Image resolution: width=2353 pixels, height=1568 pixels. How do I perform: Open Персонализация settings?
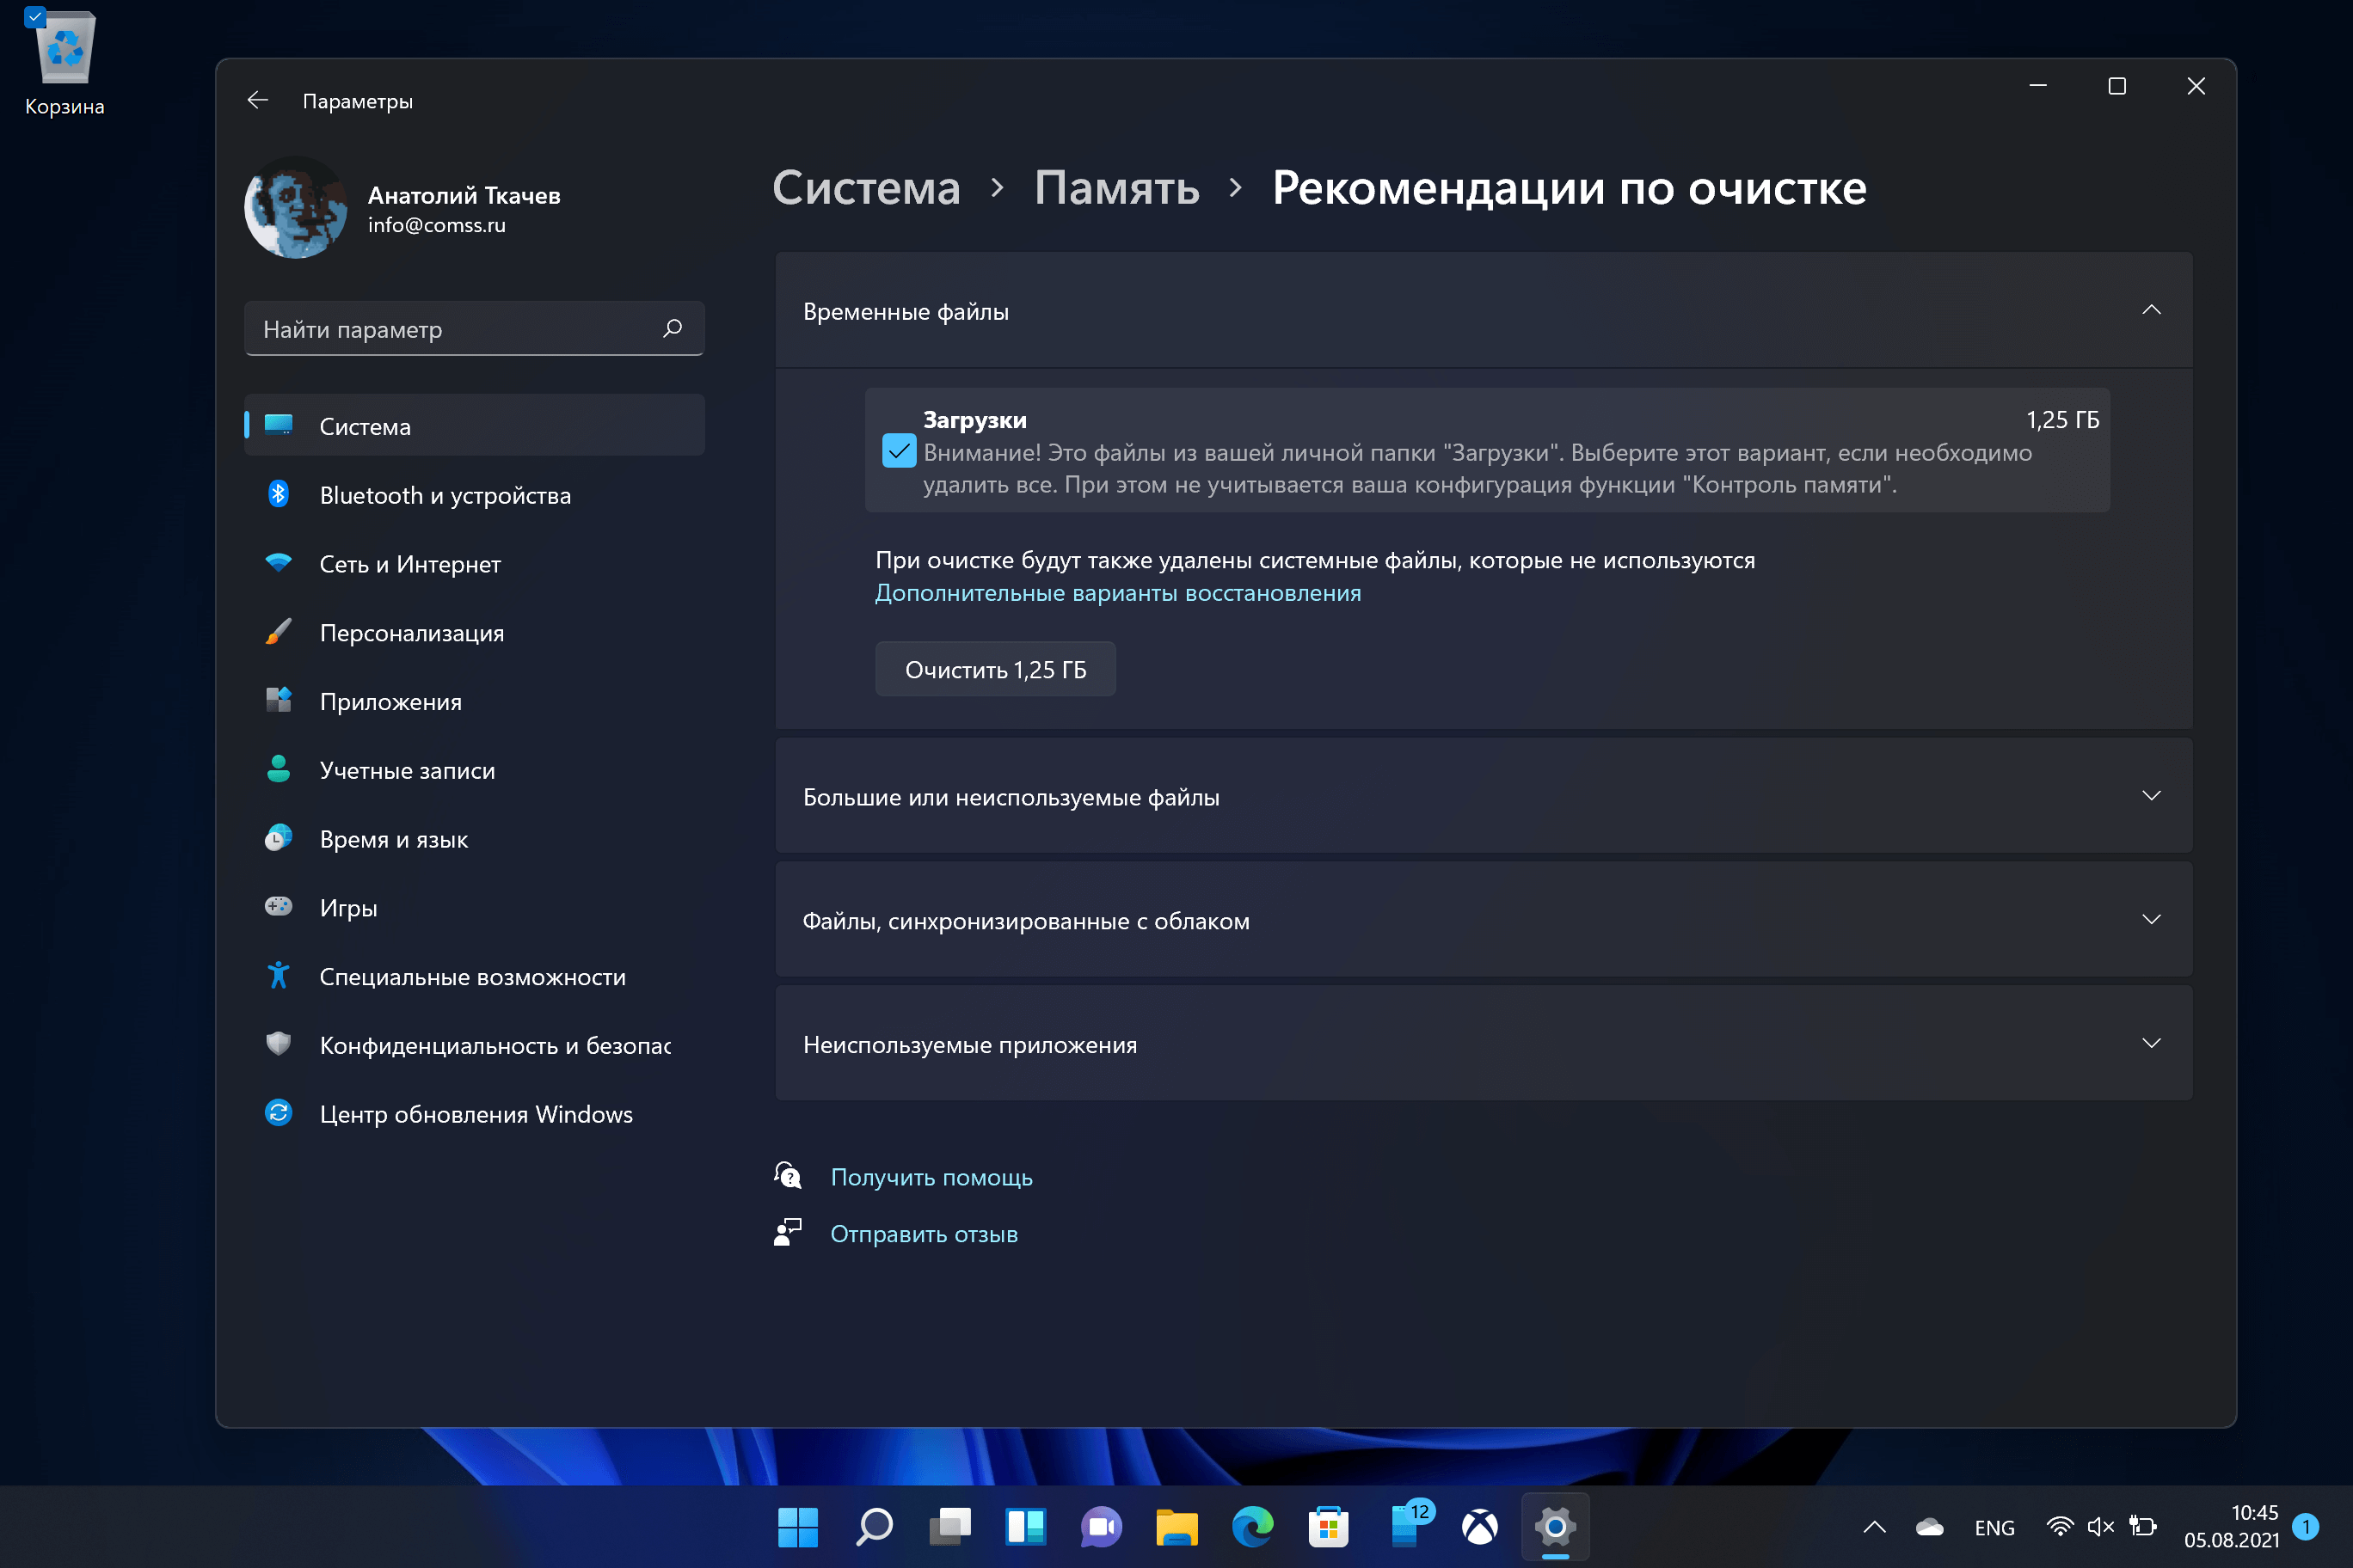coord(413,630)
